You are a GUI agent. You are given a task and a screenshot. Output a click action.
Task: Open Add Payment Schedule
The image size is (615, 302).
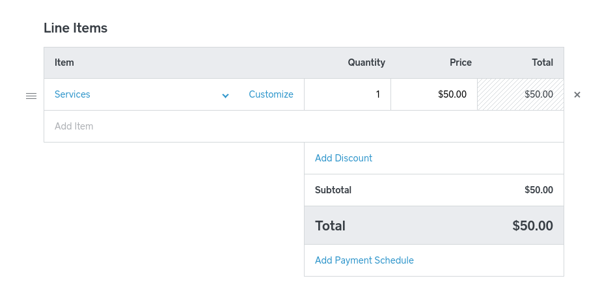click(x=364, y=260)
